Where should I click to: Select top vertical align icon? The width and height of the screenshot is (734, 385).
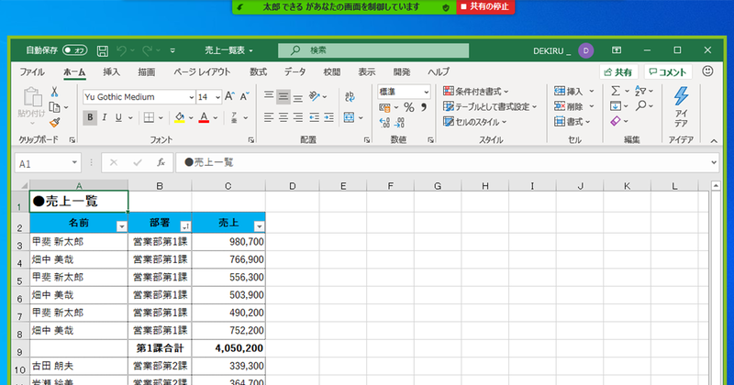click(x=269, y=96)
